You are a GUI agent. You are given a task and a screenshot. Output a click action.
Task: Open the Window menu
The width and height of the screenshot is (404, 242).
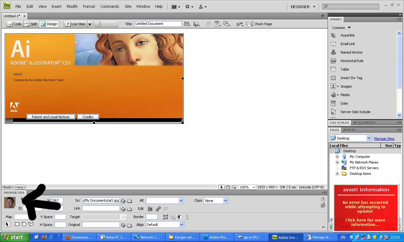point(143,7)
